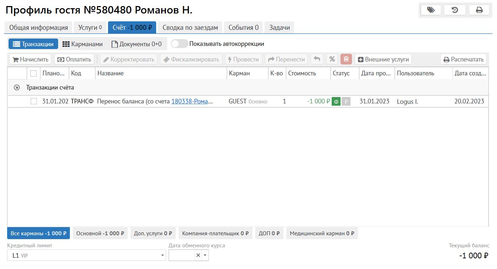Sort by the Название column header
Screen dimensions: 497x269
(161, 74)
